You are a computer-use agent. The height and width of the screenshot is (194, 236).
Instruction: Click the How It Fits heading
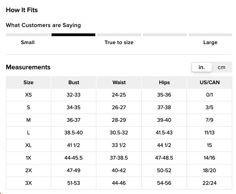22,10
